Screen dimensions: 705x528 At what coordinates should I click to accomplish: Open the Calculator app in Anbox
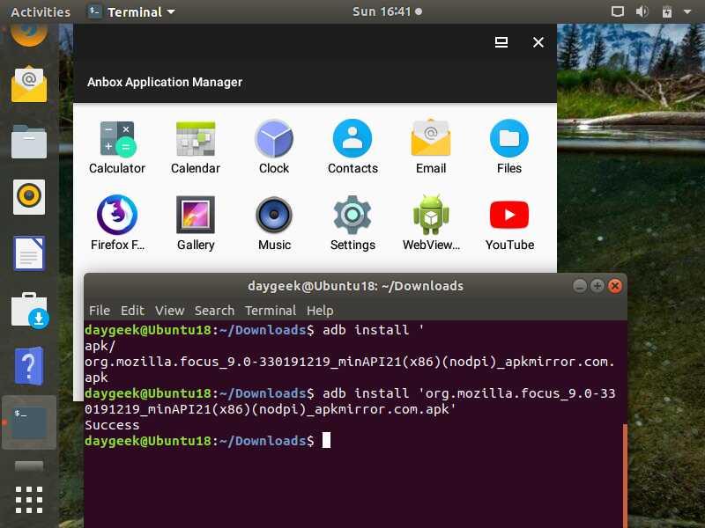click(x=116, y=141)
